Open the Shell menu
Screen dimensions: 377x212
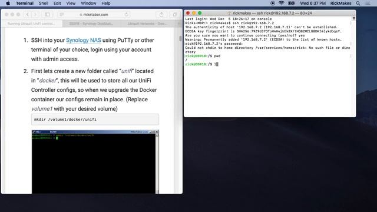(x=44, y=4)
